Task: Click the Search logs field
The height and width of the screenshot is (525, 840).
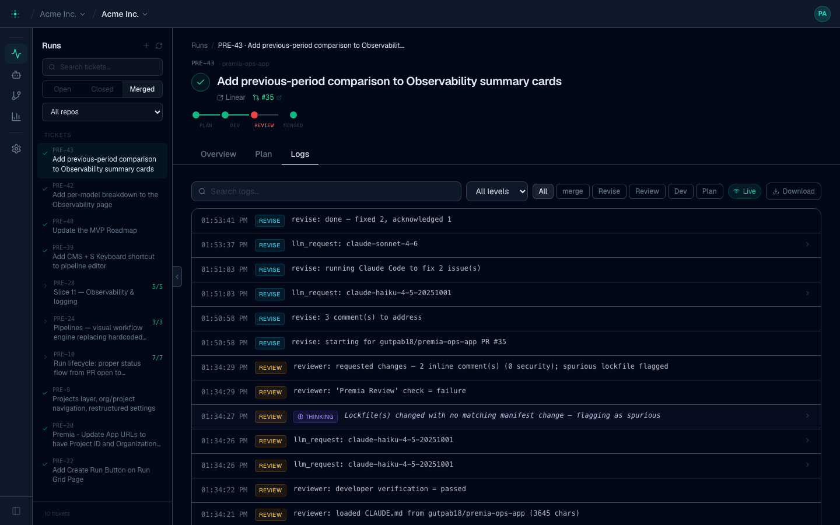Action: [x=326, y=191]
